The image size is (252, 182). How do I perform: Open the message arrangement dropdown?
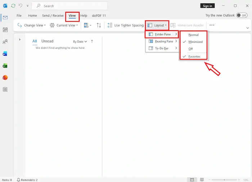87,25
